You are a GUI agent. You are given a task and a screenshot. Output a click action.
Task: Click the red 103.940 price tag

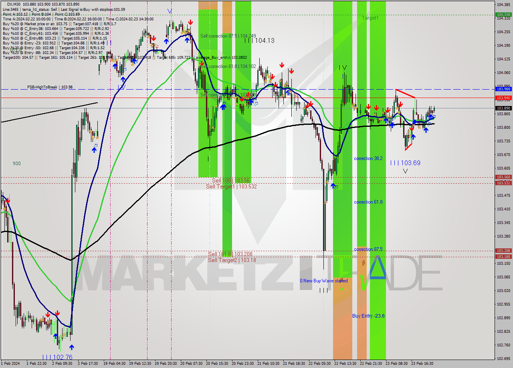[503, 98]
